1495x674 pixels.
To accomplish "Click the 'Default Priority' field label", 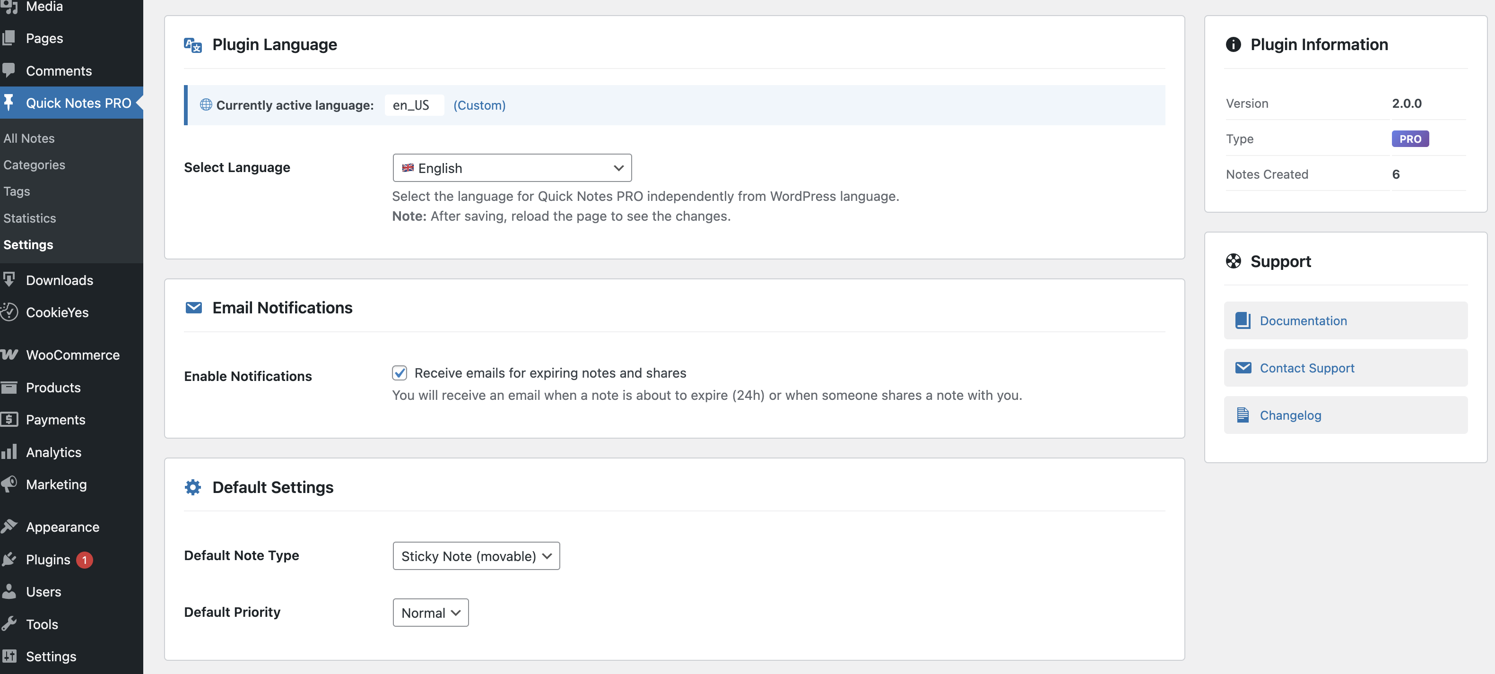I will point(232,612).
